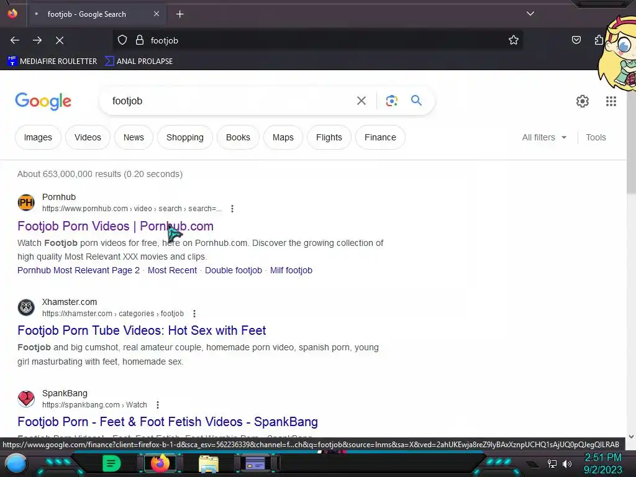Stop loading the current page
Viewport: 636px width, 477px height.
(x=60, y=40)
